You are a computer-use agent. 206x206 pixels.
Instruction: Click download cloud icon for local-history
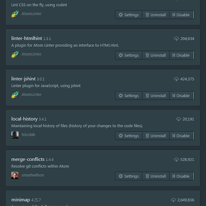tap(179, 119)
